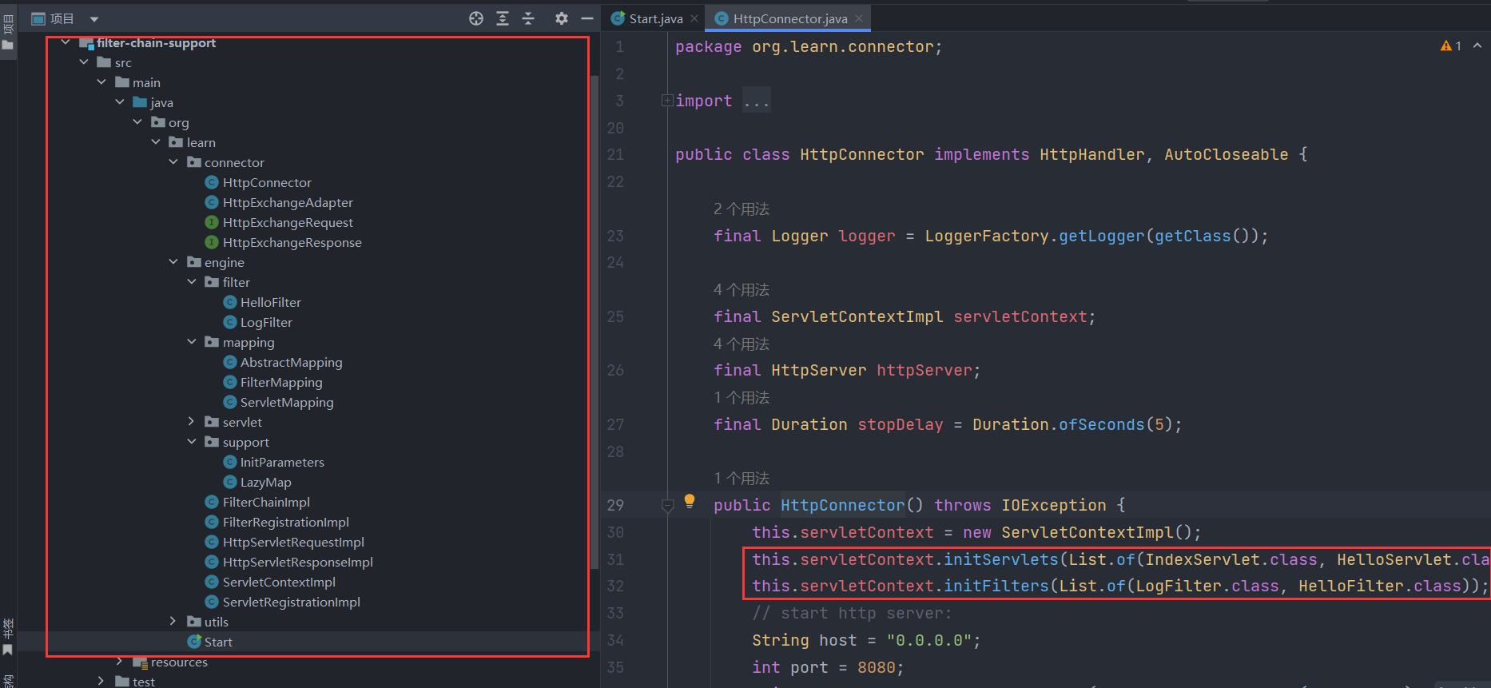The image size is (1491, 688).
Task: Click initServlets method call on line 31
Action: point(1001,559)
